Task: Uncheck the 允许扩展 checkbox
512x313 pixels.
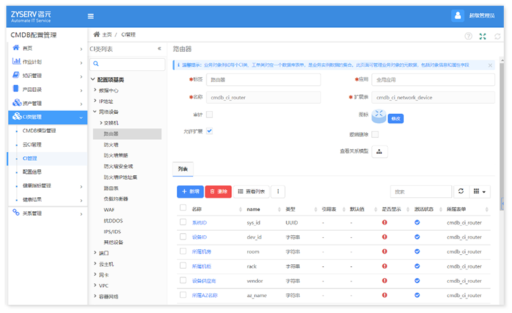Action: (x=210, y=131)
